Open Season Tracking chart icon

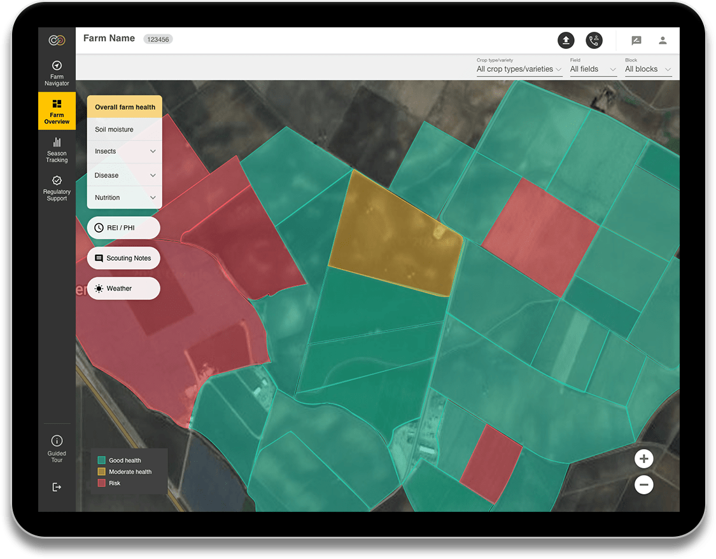click(57, 142)
